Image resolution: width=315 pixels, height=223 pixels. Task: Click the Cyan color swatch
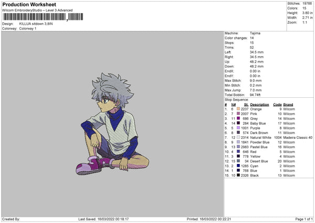click(238, 166)
